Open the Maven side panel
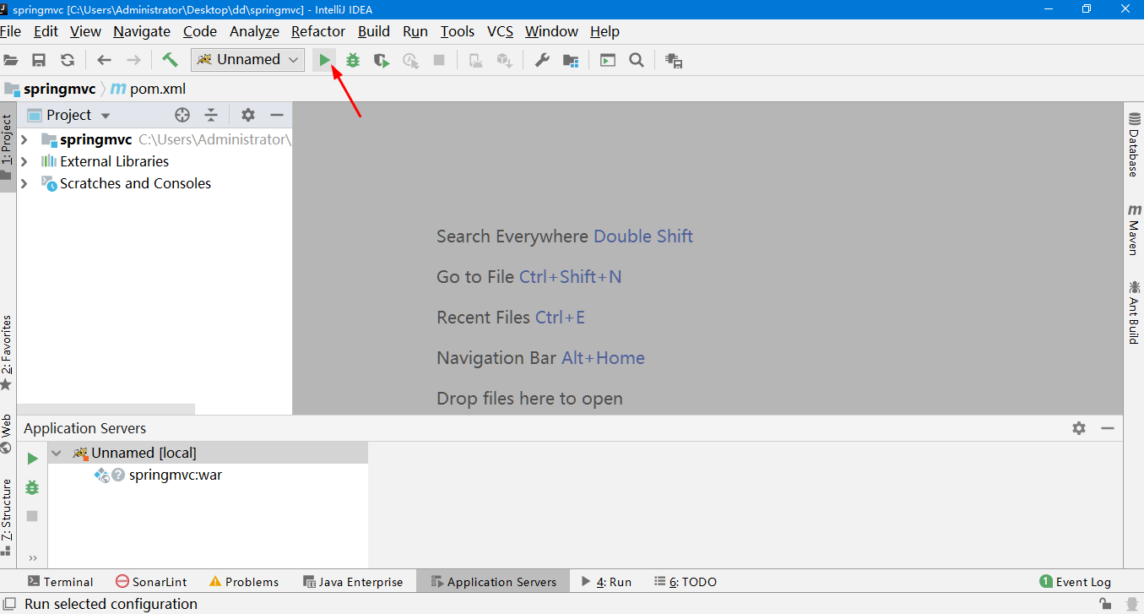Viewport: 1144px width, 614px height. 1134,230
